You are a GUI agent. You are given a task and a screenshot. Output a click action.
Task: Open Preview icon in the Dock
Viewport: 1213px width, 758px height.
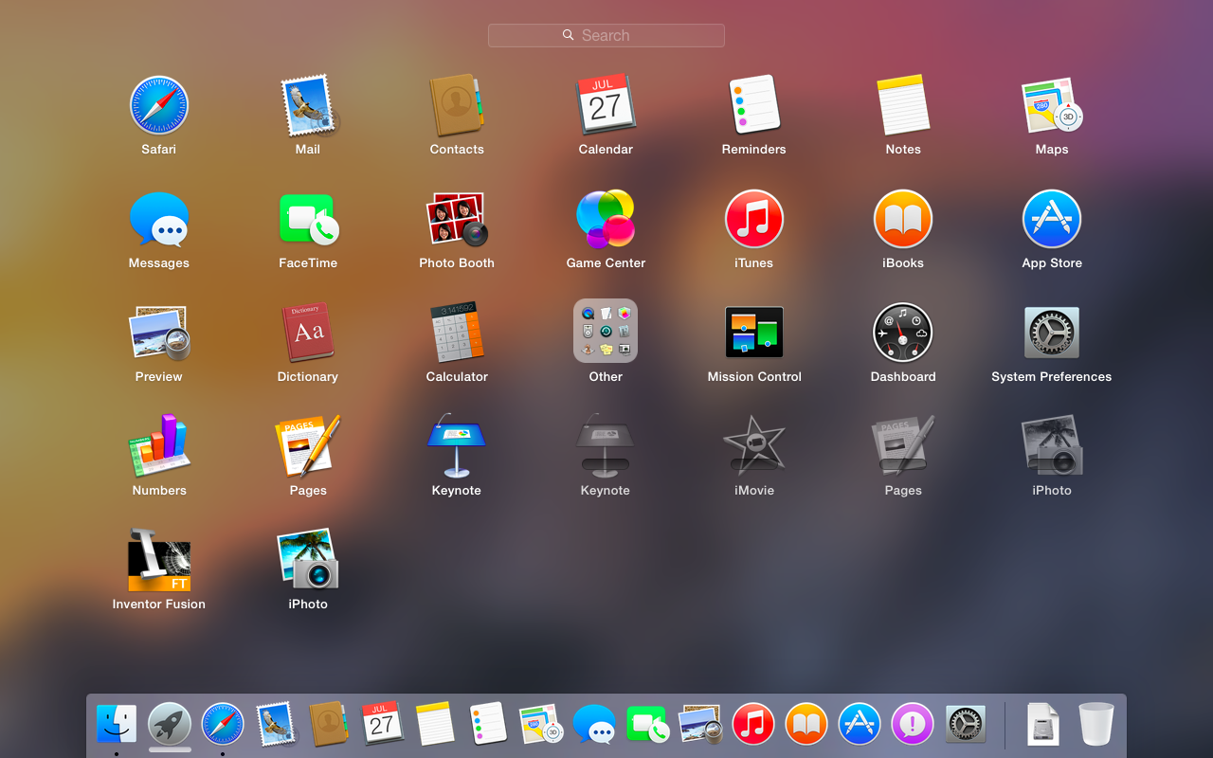coord(700,725)
